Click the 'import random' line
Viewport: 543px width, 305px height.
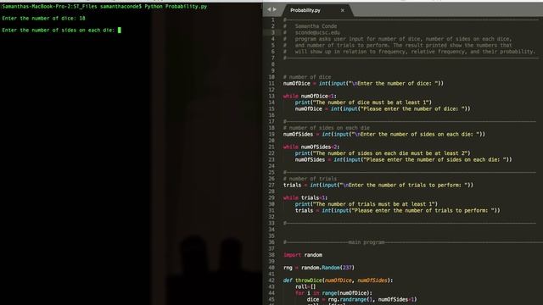(x=303, y=255)
